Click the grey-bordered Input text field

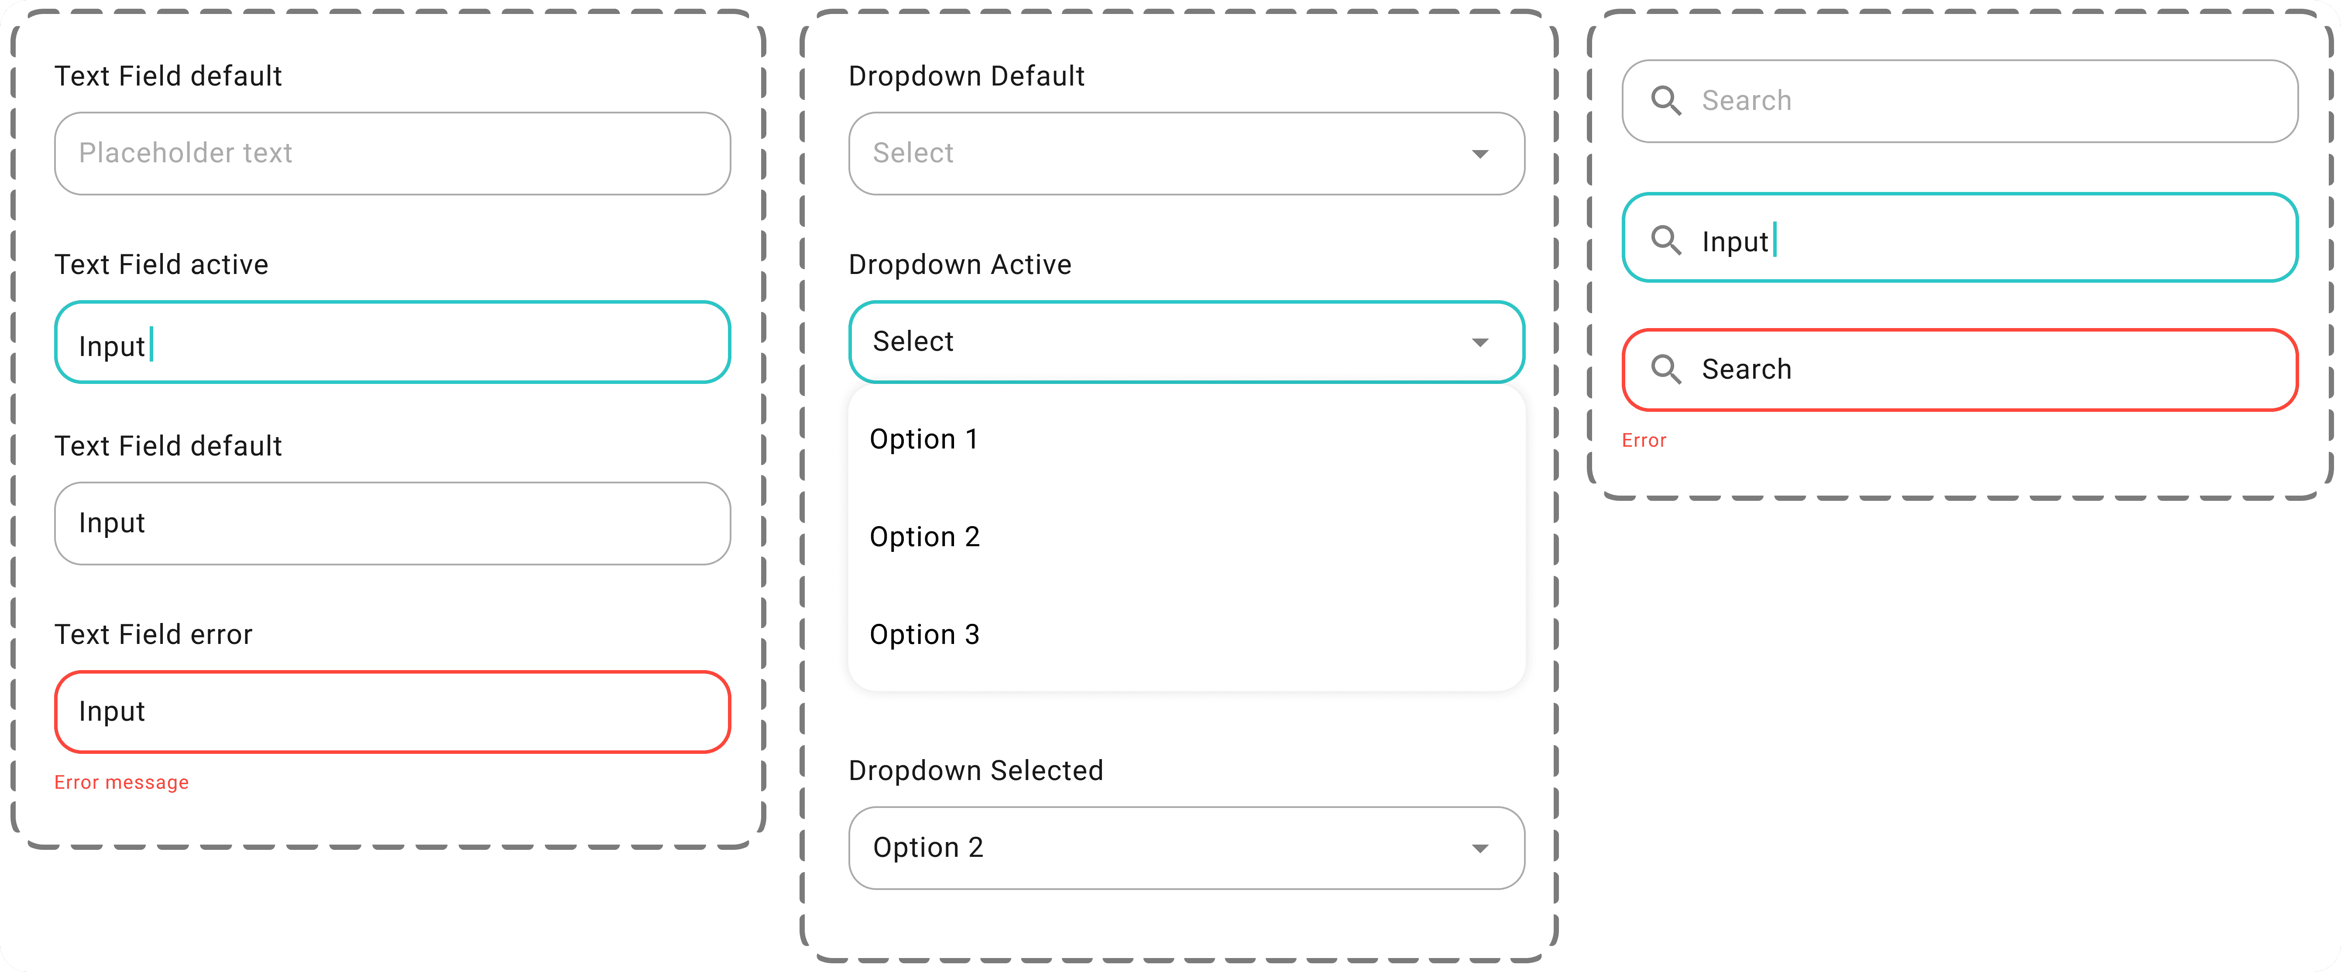tap(393, 523)
